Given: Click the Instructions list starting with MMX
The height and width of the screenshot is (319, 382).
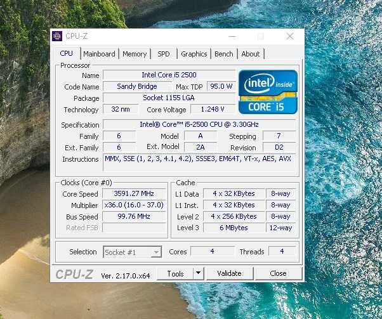Looking at the screenshot, I should click(199, 162).
